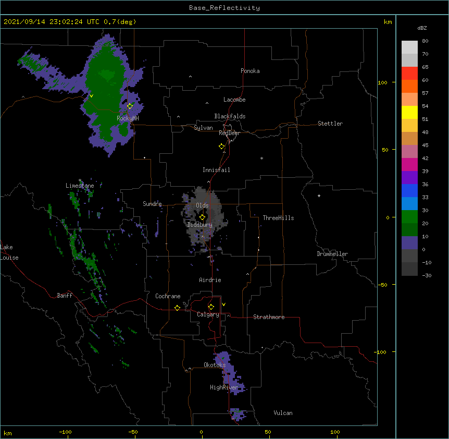The image size is (449, 439).
Task: Click the Limestone label
Action: pos(80,186)
